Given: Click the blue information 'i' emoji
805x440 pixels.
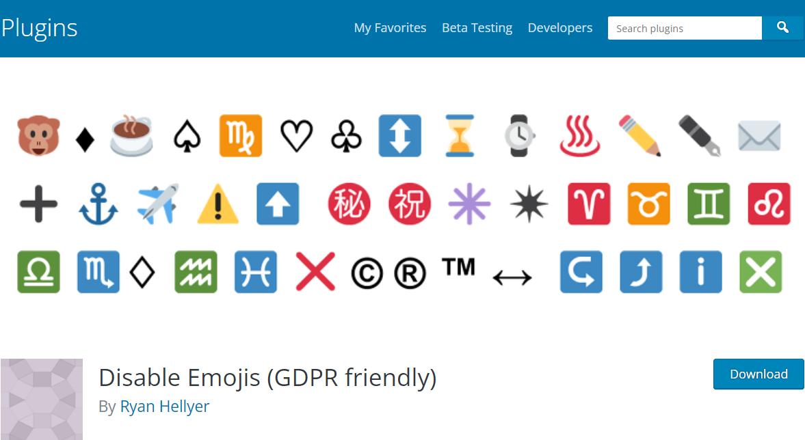Looking at the screenshot, I should click(700, 272).
